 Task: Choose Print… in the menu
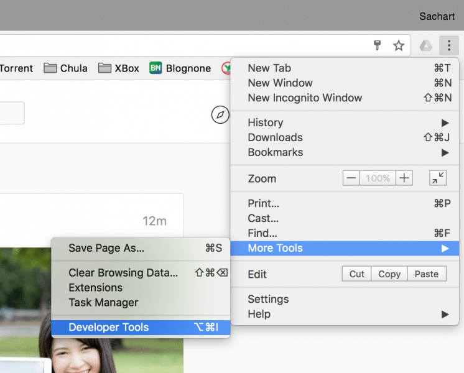[x=345, y=203]
